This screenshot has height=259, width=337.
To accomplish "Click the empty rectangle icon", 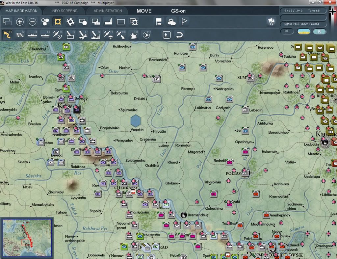I will point(121,22).
